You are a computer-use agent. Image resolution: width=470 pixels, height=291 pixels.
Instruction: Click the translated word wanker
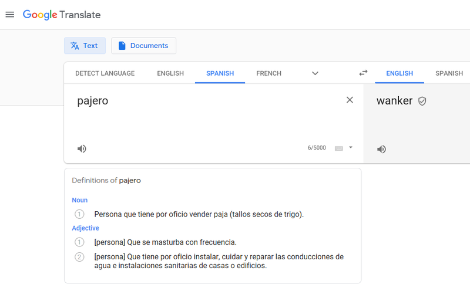click(394, 101)
